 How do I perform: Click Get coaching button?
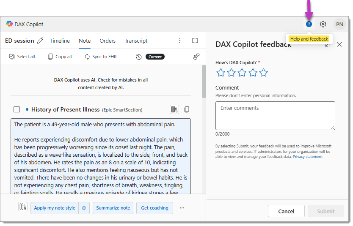(x=154, y=208)
